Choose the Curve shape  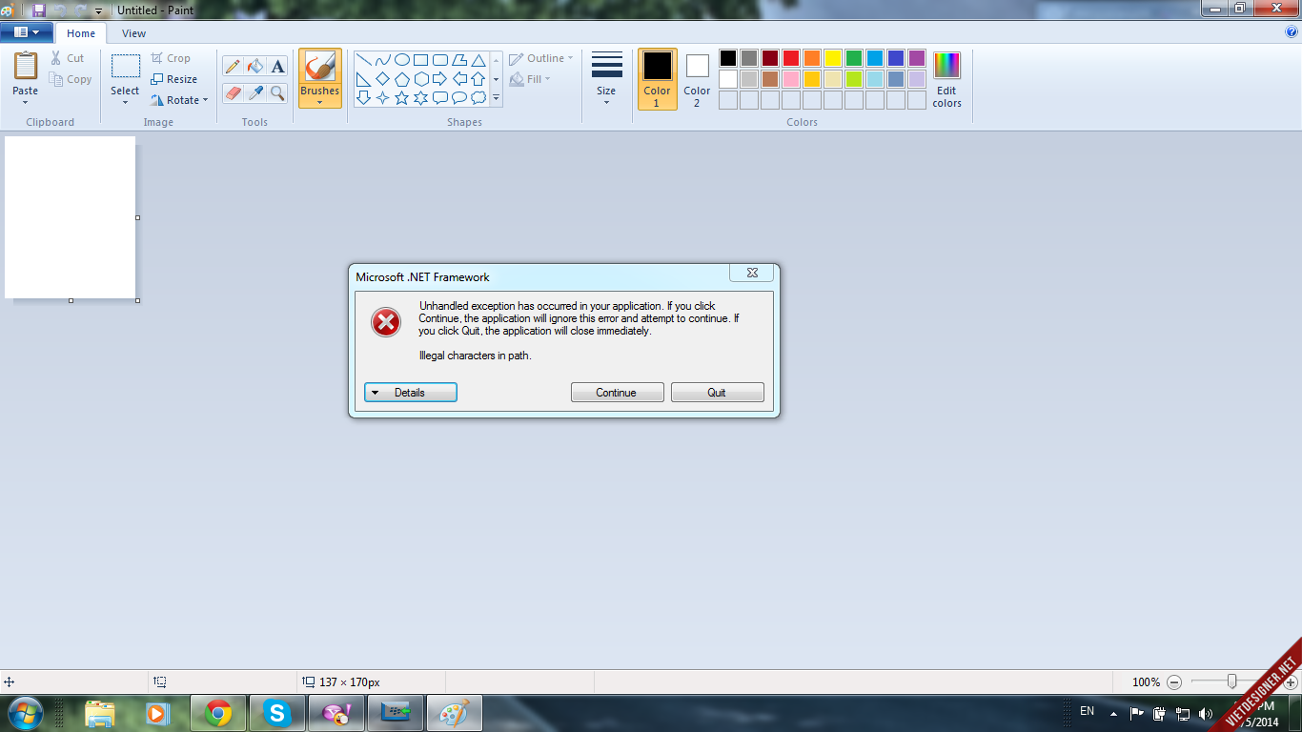tap(382, 59)
